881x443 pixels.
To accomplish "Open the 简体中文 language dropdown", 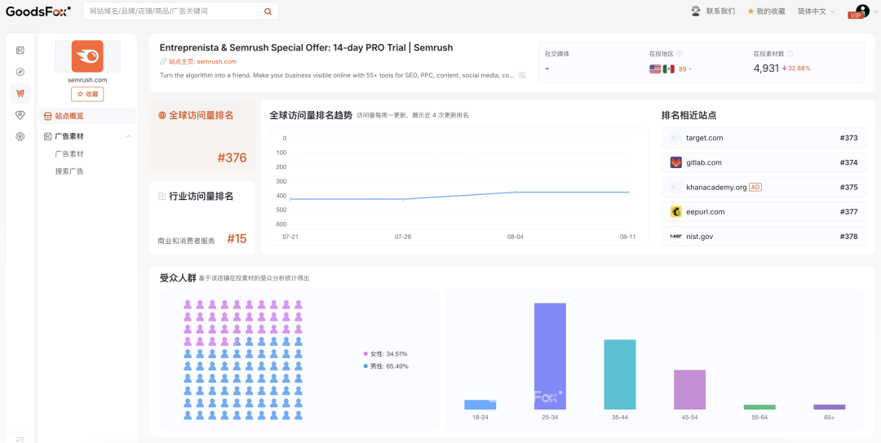I will (x=817, y=11).
